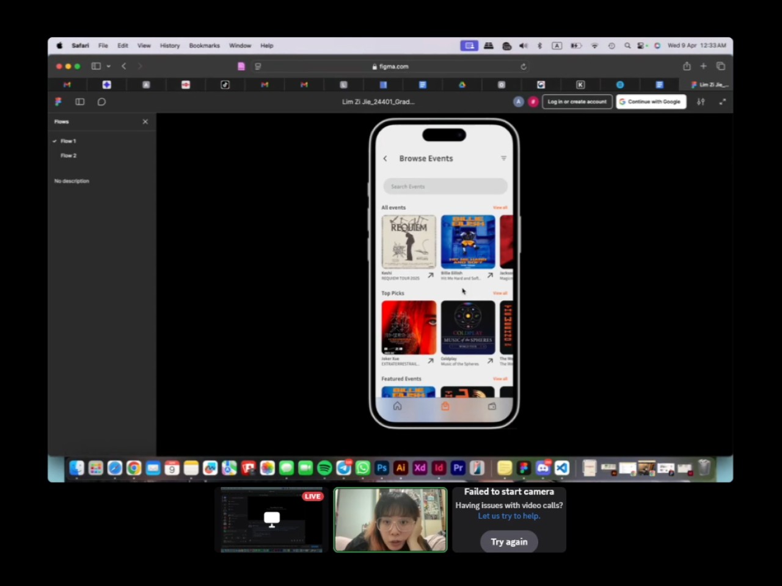Open the Safari View menu
The image size is (782, 586).
click(144, 46)
